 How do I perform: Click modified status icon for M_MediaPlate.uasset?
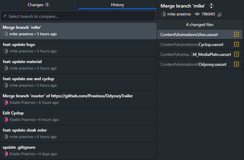click(x=236, y=54)
